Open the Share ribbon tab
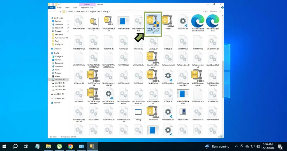The height and width of the screenshot is (151, 287). point(67,8)
